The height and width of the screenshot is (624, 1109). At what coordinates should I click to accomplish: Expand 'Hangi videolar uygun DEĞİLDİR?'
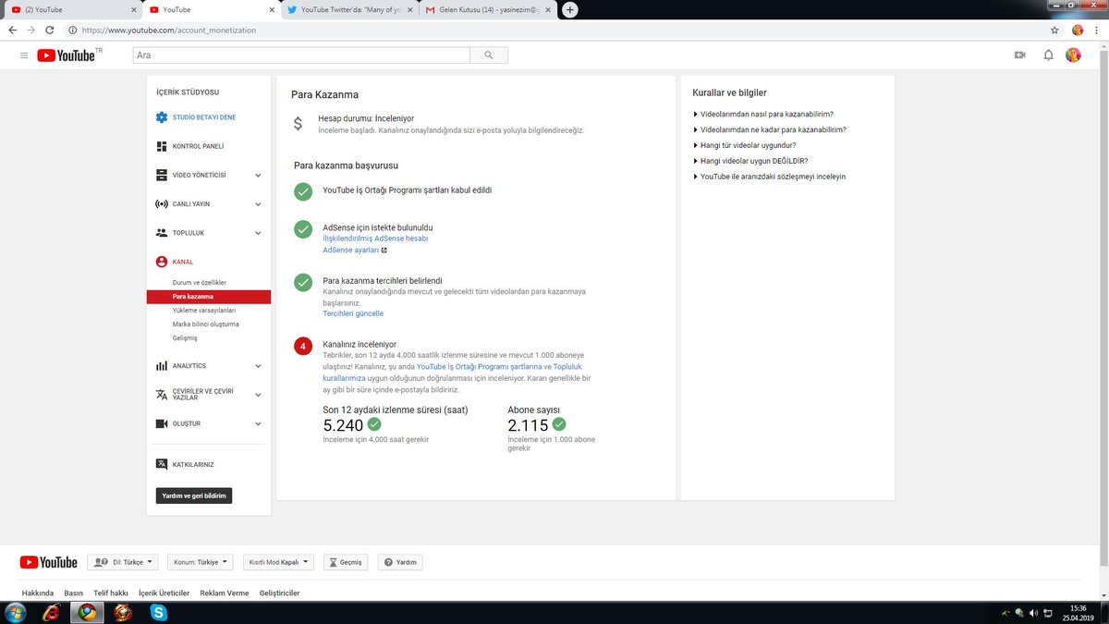coord(750,161)
